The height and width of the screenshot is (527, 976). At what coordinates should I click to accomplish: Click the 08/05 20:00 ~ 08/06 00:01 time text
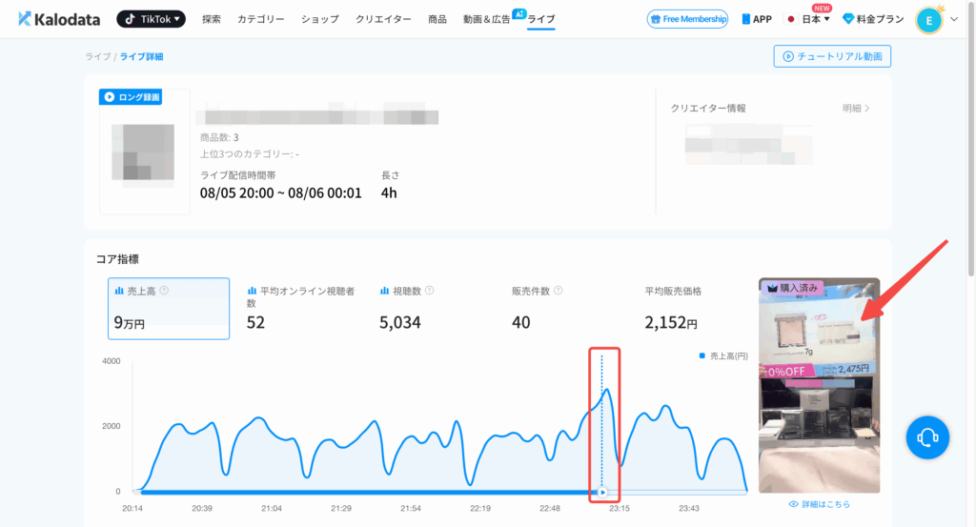pyautogui.click(x=281, y=193)
